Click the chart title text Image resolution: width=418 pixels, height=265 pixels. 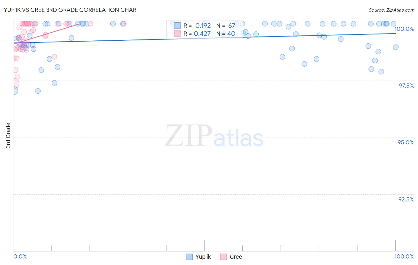click(71, 10)
